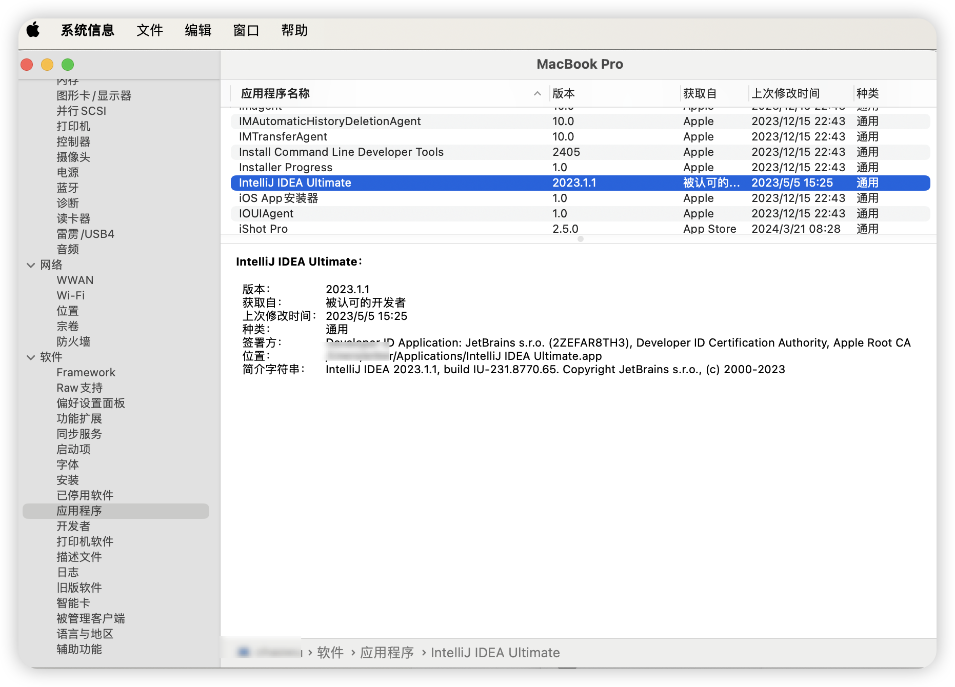
Task: Sort by 上次修改时间 column header
Action: pyautogui.click(x=785, y=93)
